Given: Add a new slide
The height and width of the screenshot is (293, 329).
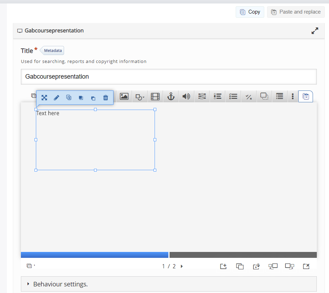Looking at the screenshot, I should point(223,266).
